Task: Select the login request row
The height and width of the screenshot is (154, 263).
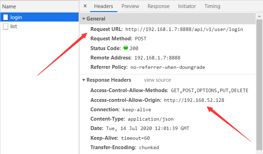Action: pyautogui.click(x=39, y=17)
